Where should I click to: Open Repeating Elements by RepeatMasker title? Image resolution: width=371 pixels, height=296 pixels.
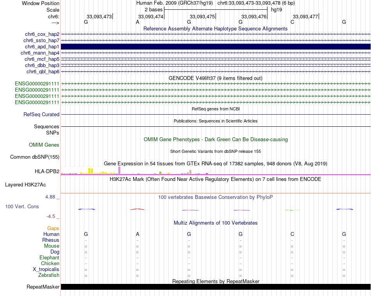point(216,281)
